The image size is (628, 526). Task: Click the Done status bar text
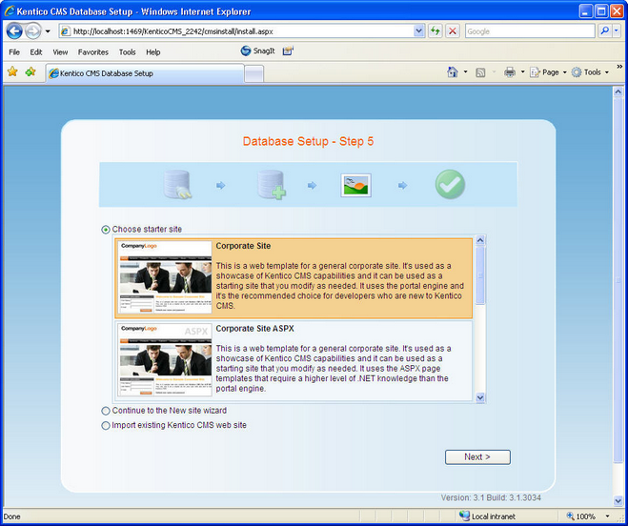11,516
